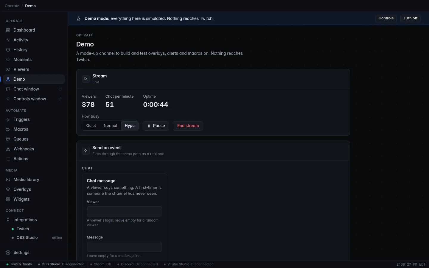This screenshot has height=268, width=429.
Task: Click the Macros flow icon
Action: tap(8, 129)
